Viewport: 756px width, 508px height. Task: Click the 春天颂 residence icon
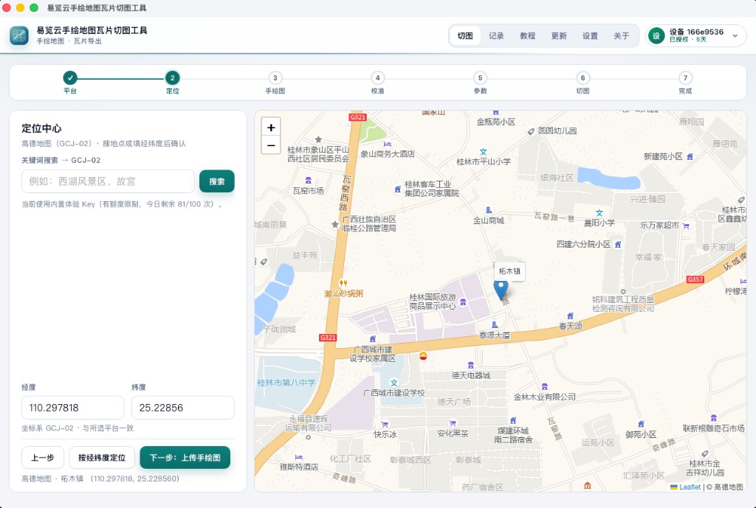[571, 316]
